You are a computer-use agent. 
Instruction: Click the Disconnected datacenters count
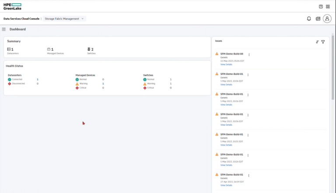38,84
